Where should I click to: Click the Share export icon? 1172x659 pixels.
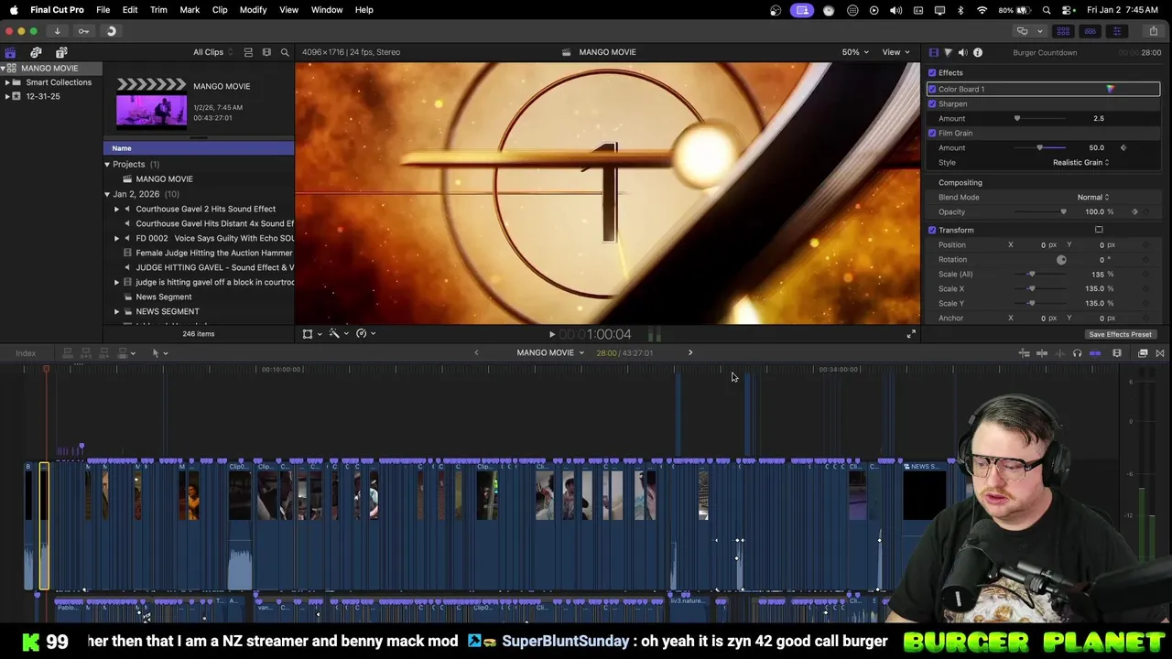pyautogui.click(x=1153, y=31)
